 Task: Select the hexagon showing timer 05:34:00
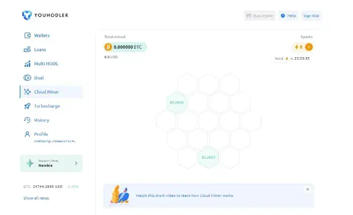click(x=177, y=102)
